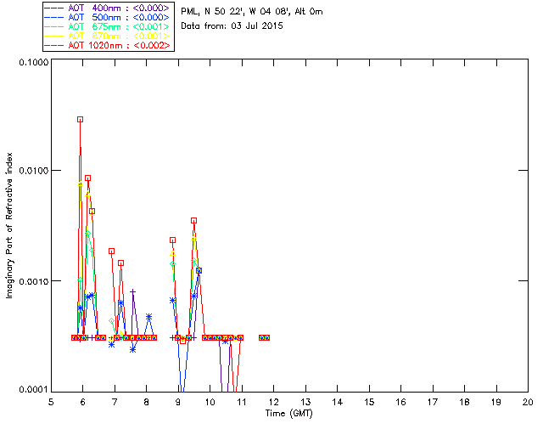The image size is (543, 435).
Task: Click the blue asterisk marker near 8 hours
Action: point(149,316)
